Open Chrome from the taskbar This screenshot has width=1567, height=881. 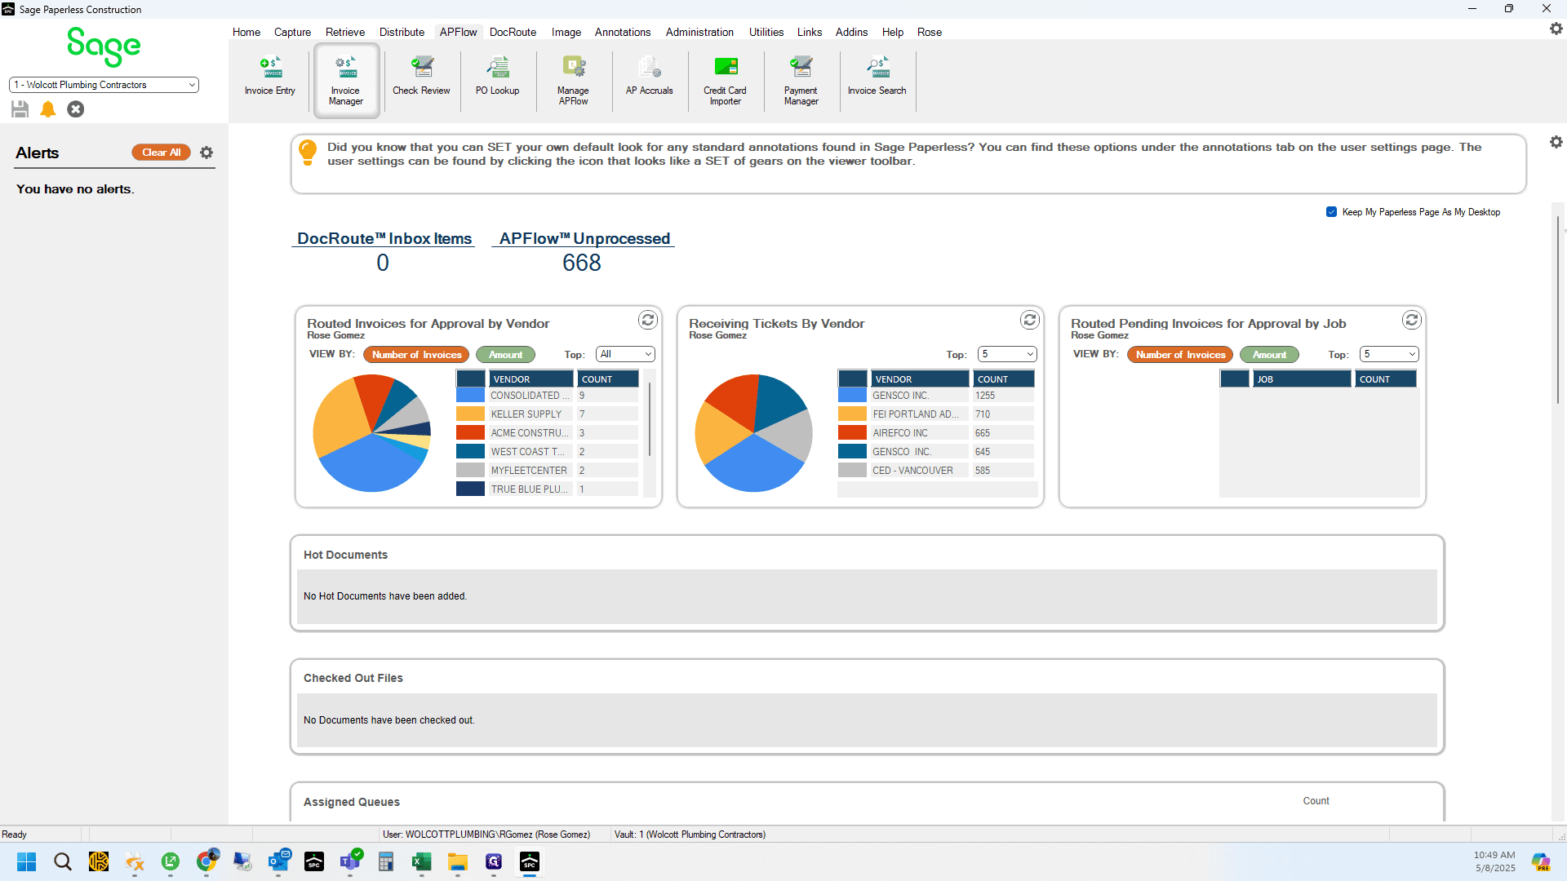pos(206,862)
